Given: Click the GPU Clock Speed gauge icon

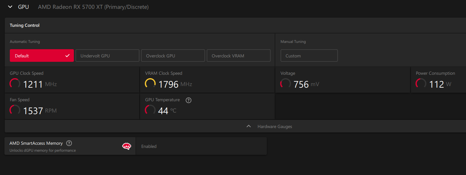Looking at the screenshot, I should (15, 84).
